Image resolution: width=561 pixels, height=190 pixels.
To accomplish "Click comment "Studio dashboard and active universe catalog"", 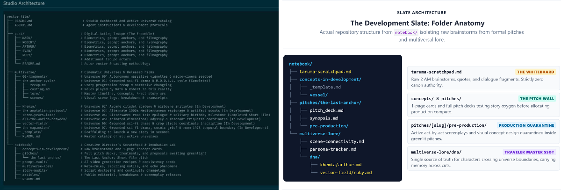I will 129,21.
